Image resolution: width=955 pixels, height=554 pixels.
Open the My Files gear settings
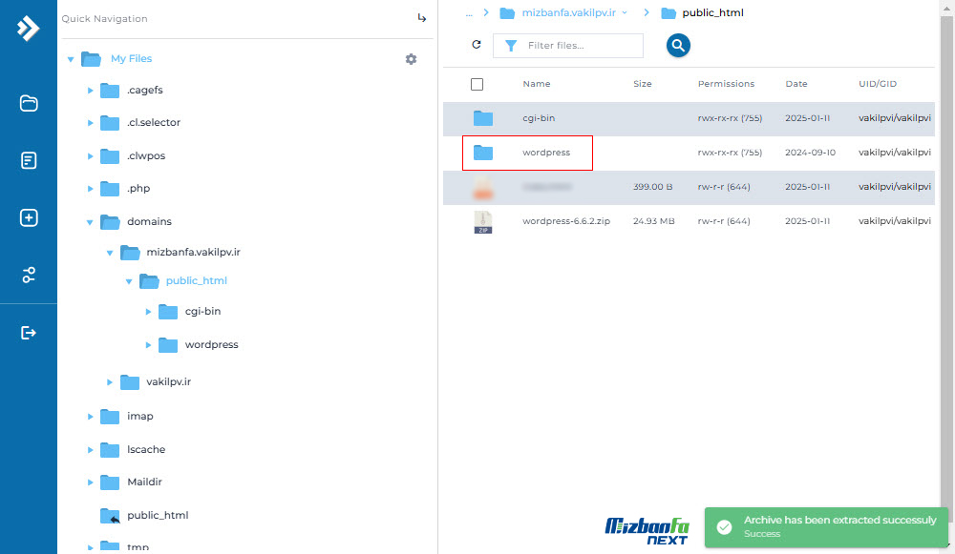pyautogui.click(x=411, y=59)
